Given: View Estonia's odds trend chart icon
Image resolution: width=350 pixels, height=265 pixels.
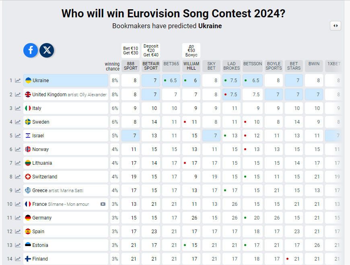Looking at the screenshot, I should click(18, 245).
